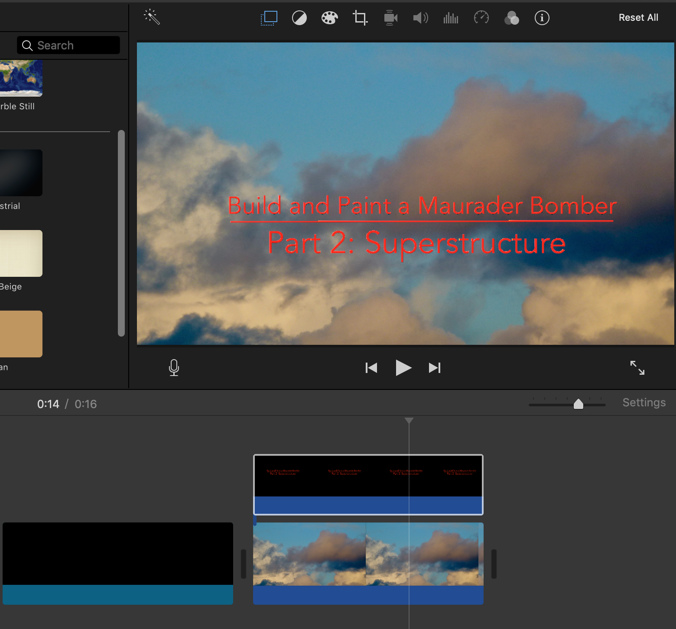
Task: Click Reset All adjustments button
Action: coord(638,18)
